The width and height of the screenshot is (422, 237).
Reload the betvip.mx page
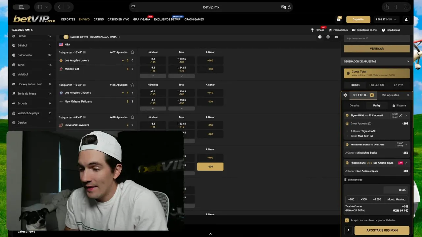pyautogui.click(x=289, y=7)
